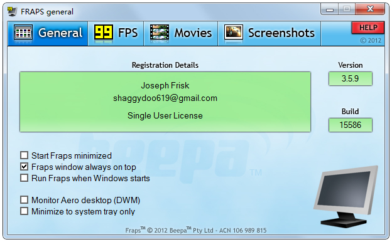Click the © 2012 label under HELP
392x242 pixels.
[371, 40]
